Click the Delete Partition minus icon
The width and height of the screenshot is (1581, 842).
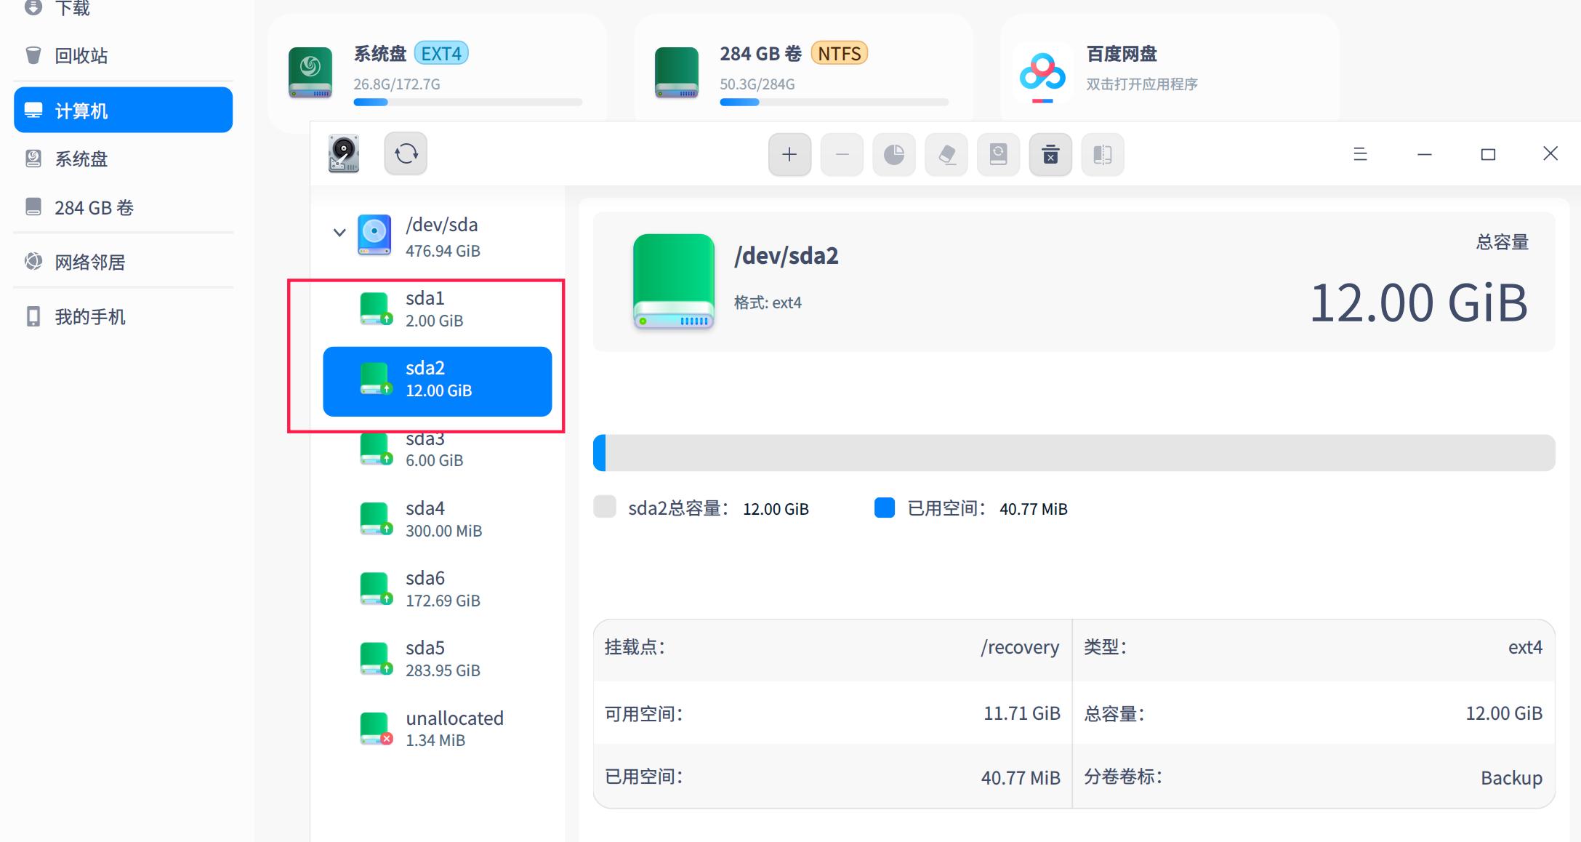point(842,154)
